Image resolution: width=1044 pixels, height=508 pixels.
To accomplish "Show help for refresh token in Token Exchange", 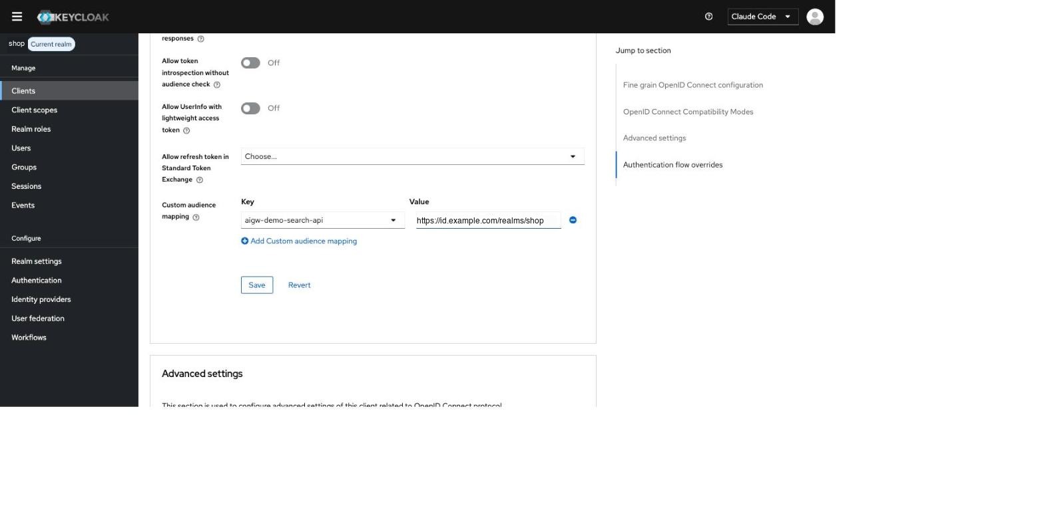I will click(x=200, y=180).
